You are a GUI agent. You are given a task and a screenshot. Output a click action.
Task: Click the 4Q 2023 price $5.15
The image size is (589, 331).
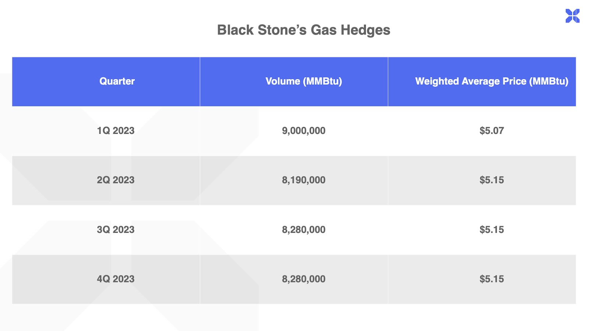tap(491, 279)
